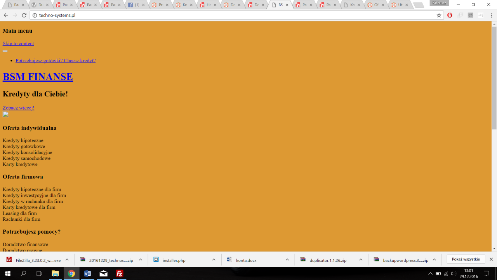Open the Wi-Fi network tray icon
Screen dimensions: 497x280
pos(446,273)
